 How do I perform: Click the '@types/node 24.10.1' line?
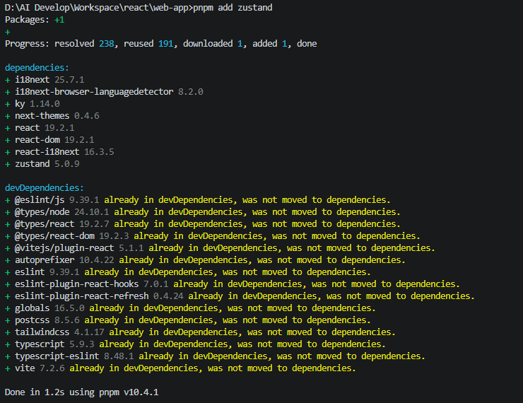[x=202, y=212]
